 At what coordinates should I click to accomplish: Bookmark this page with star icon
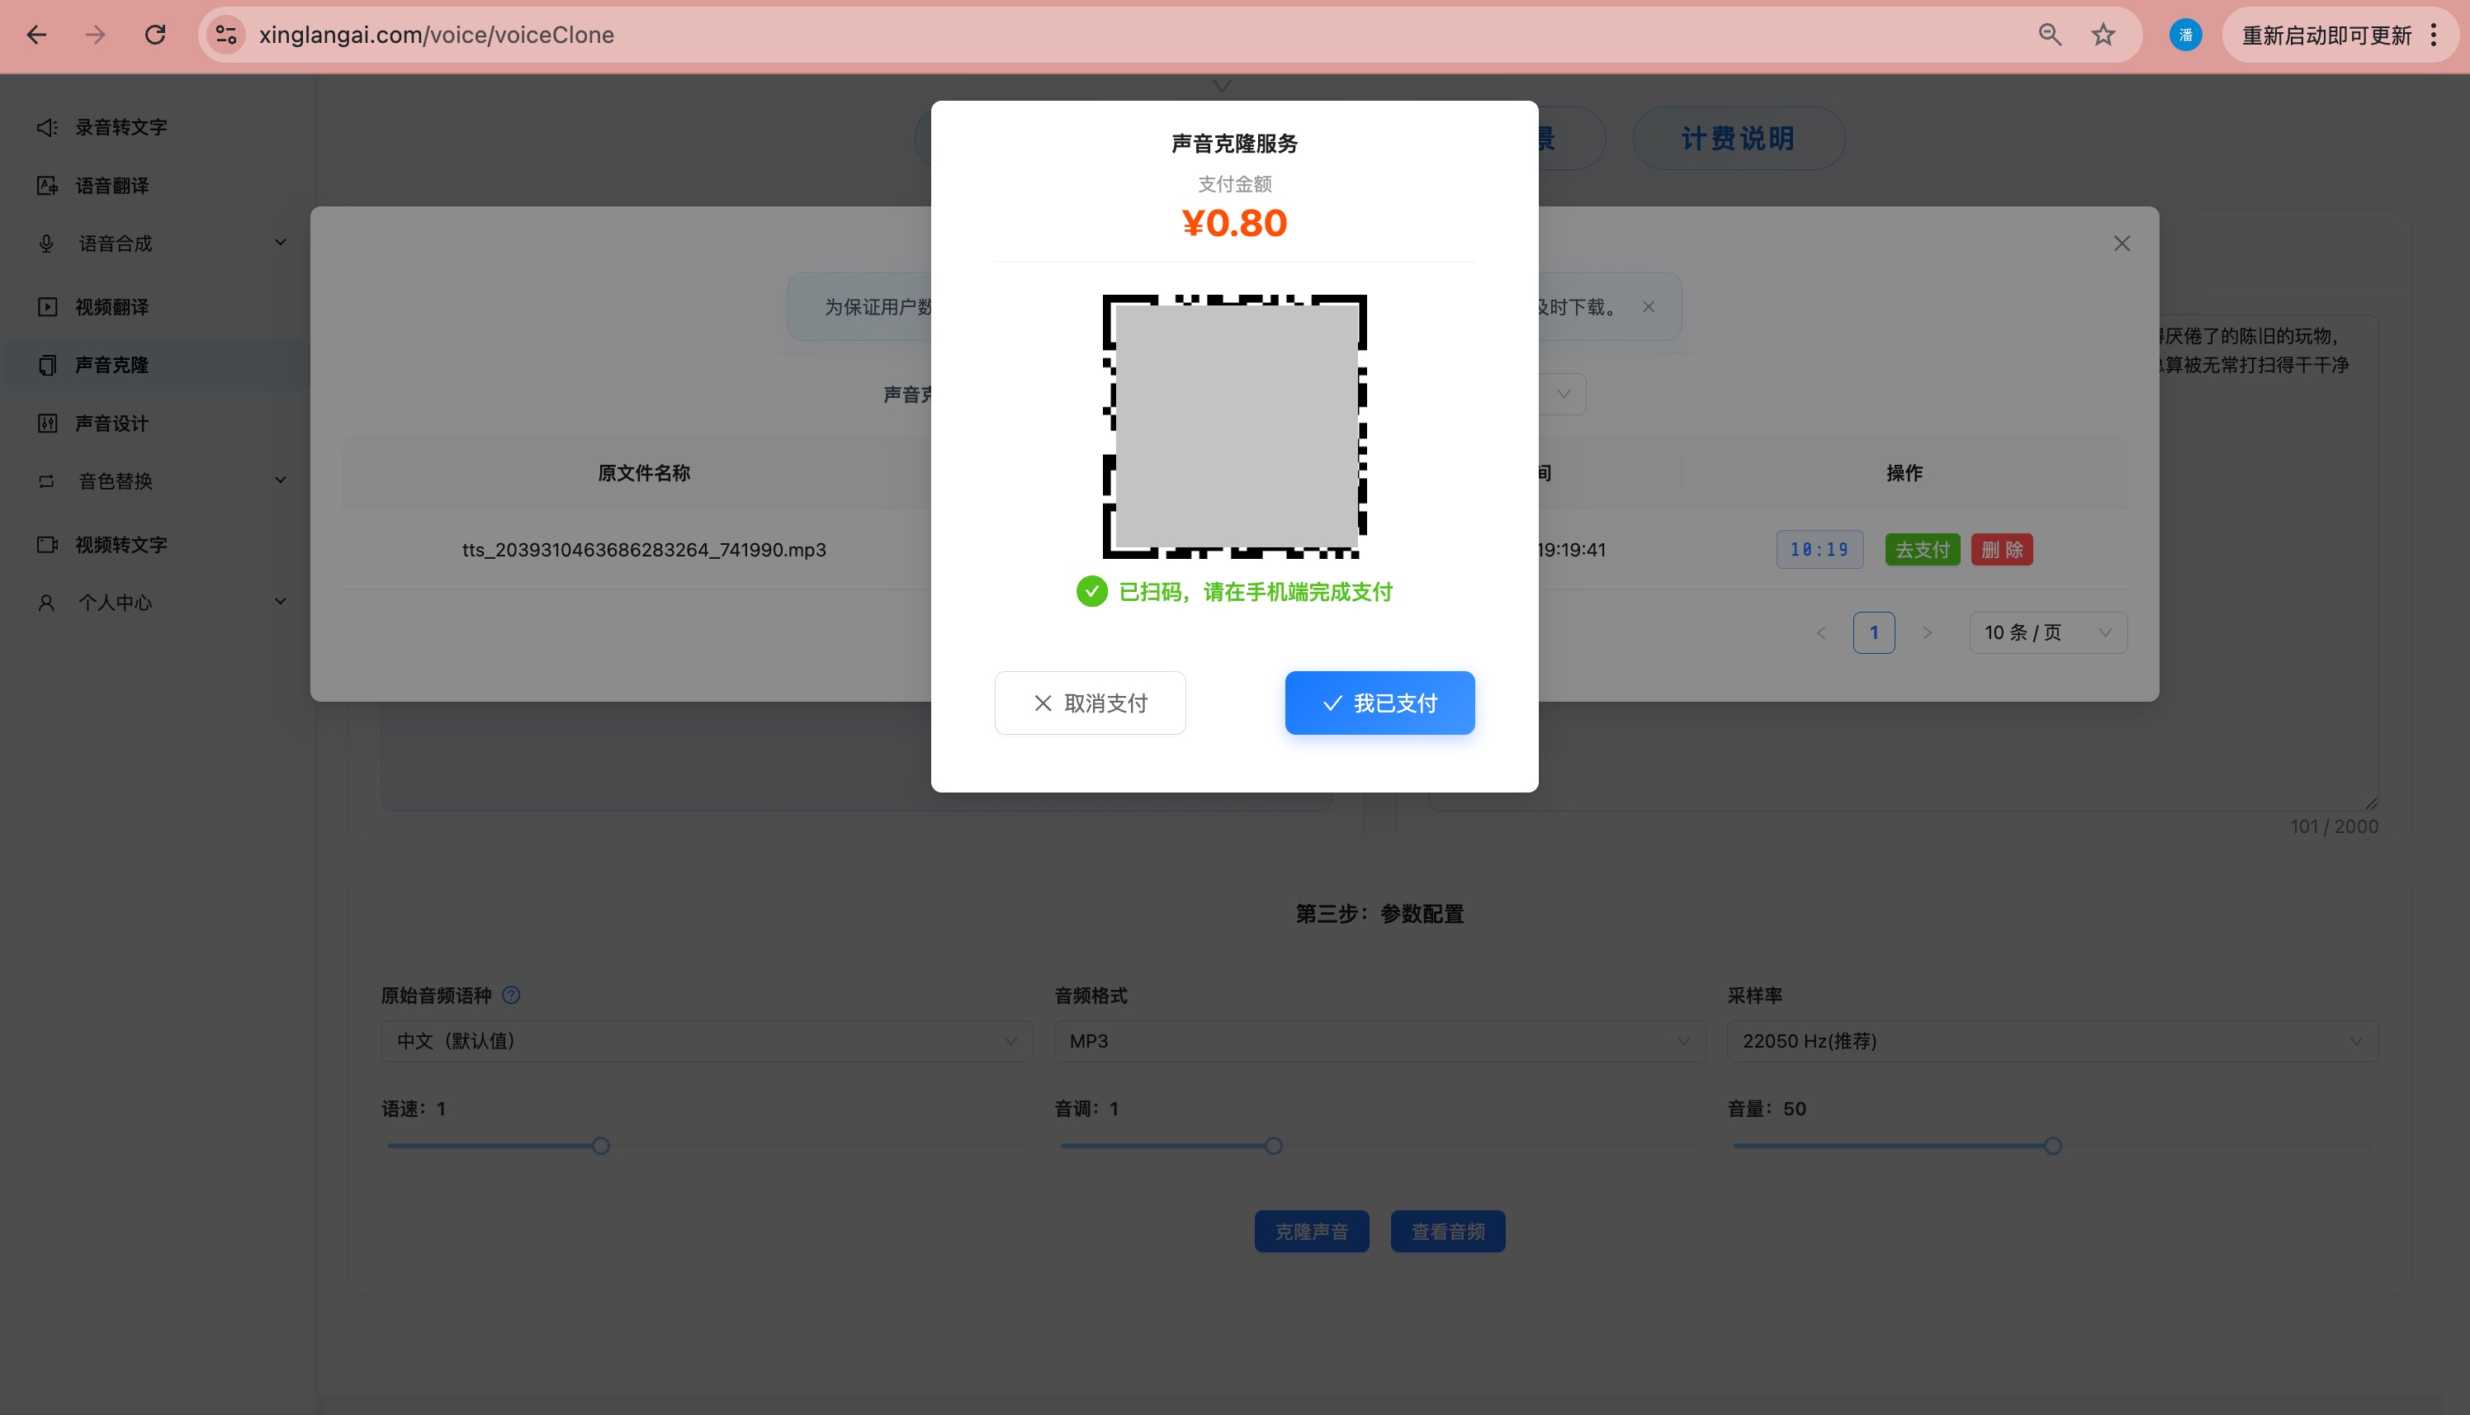(x=2103, y=35)
